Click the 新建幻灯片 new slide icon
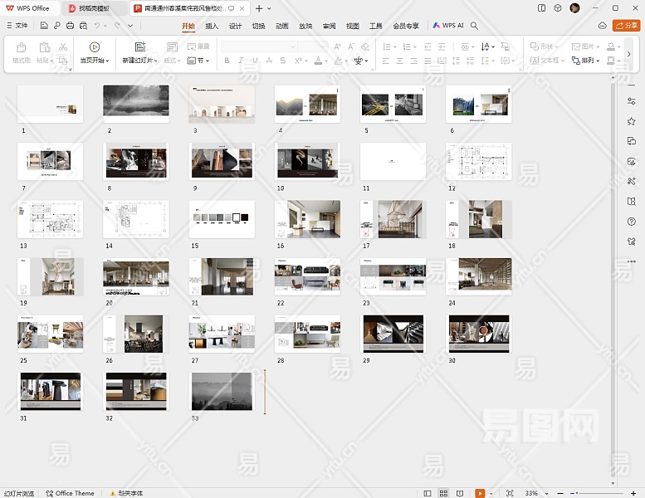 click(x=139, y=47)
